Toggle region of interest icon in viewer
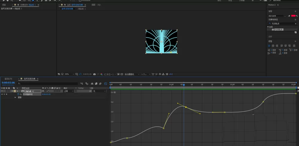This screenshot has width=299, height=146. pyautogui.click(x=118, y=74)
